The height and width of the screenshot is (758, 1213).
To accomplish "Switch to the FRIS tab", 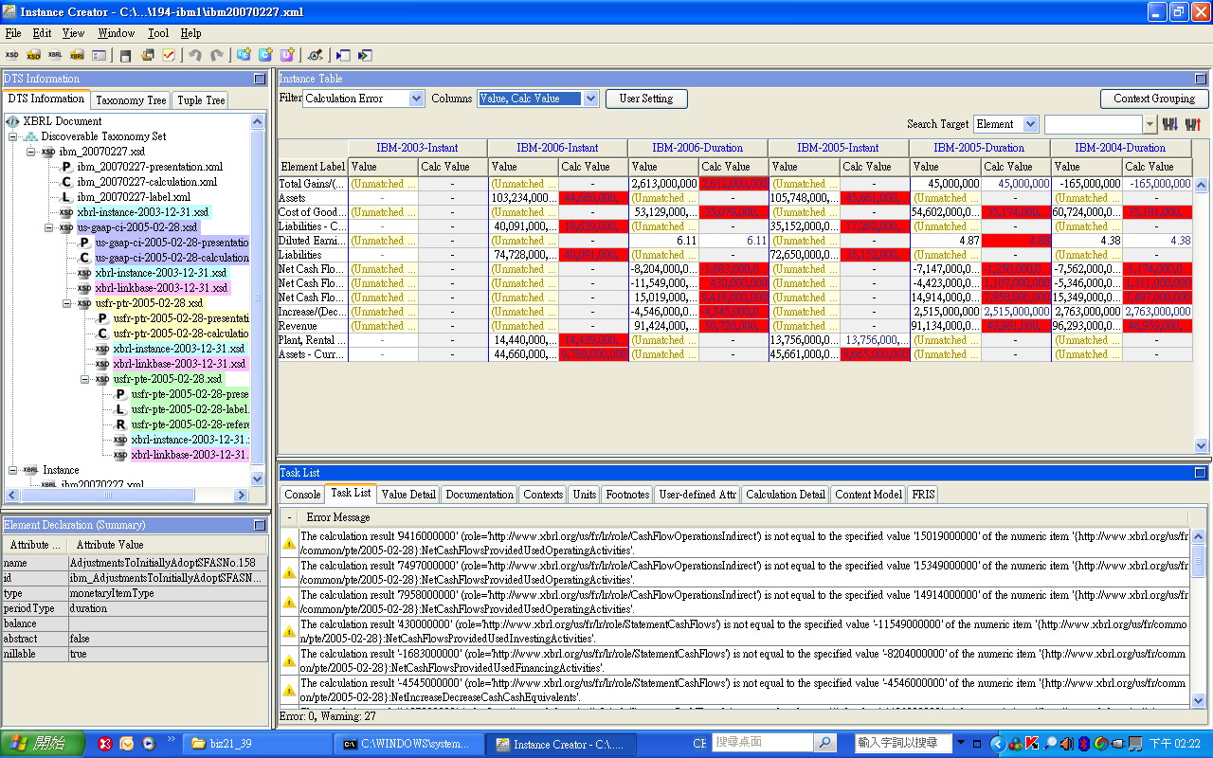I will pos(923,494).
